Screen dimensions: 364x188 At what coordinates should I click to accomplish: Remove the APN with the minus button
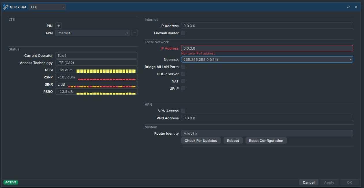click(x=134, y=33)
